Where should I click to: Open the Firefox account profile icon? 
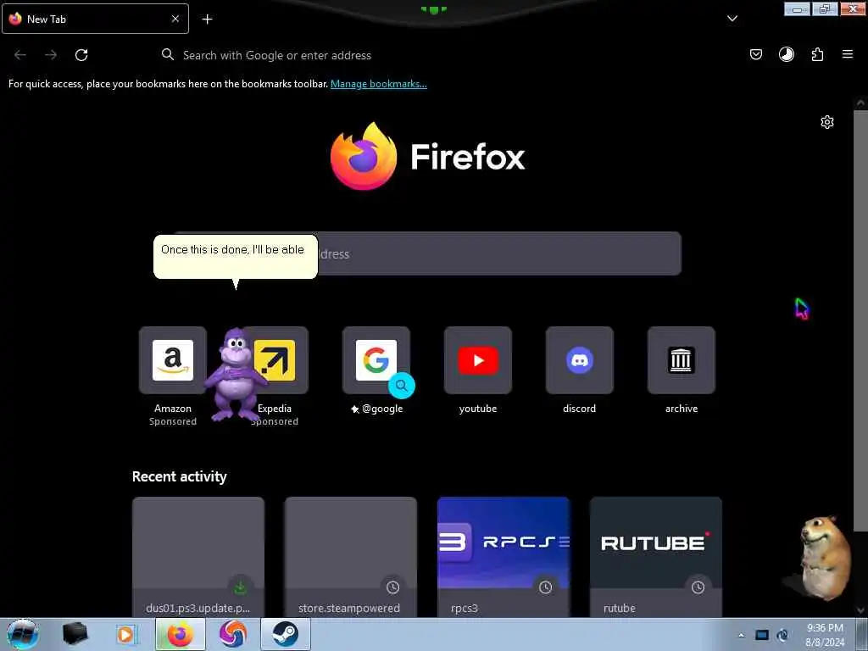786,54
